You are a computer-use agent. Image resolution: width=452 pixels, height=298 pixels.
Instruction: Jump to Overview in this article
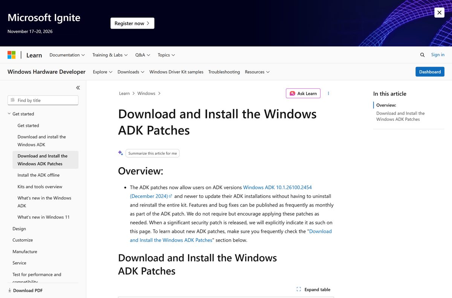pyautogui.click(x=386, y=105)
